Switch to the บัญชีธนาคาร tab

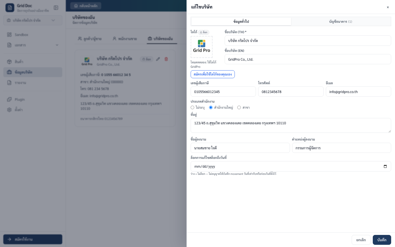pos(341,21)
